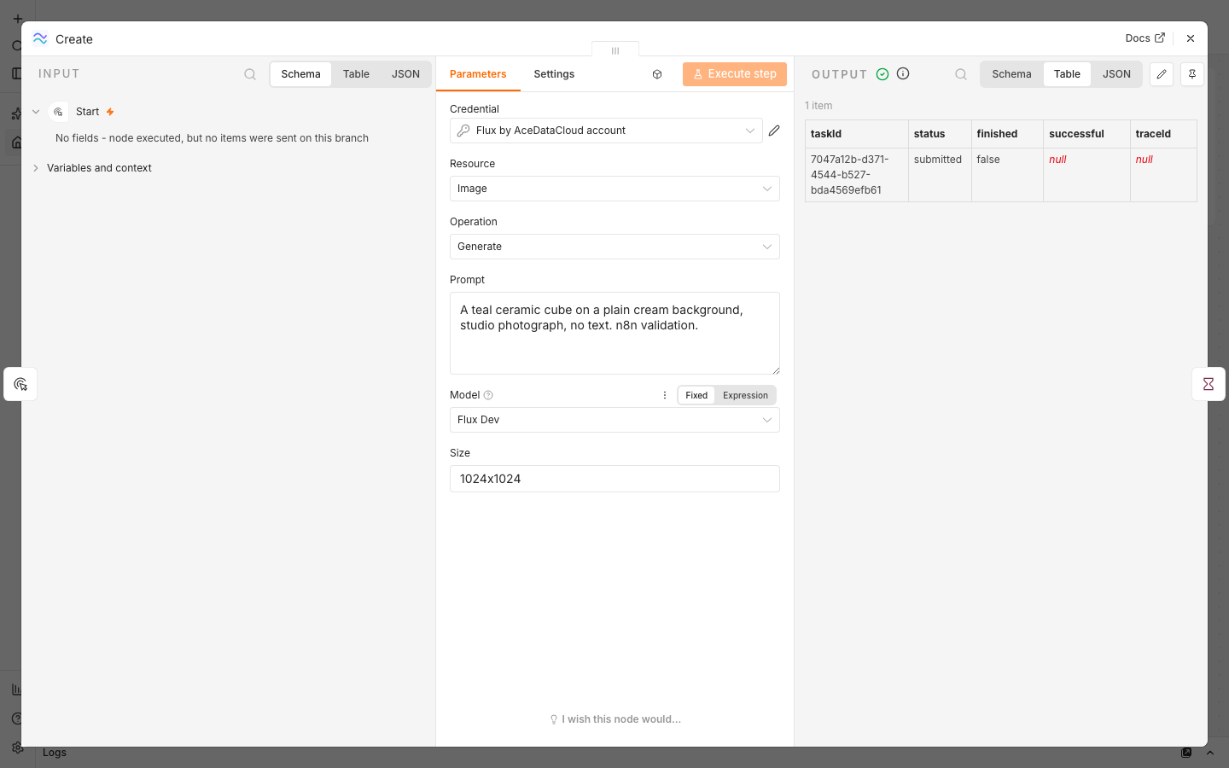The height and width of the screenshot is (768, 1229).
Task: Open the cube icon beside Settings tab
Action: tap(657, 74)
